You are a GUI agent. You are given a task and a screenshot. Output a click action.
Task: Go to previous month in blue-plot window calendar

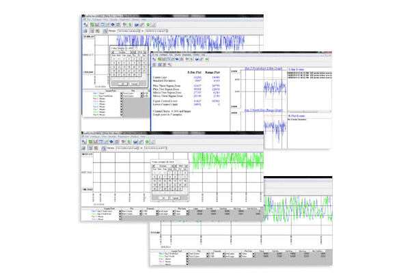coord(113,53)
